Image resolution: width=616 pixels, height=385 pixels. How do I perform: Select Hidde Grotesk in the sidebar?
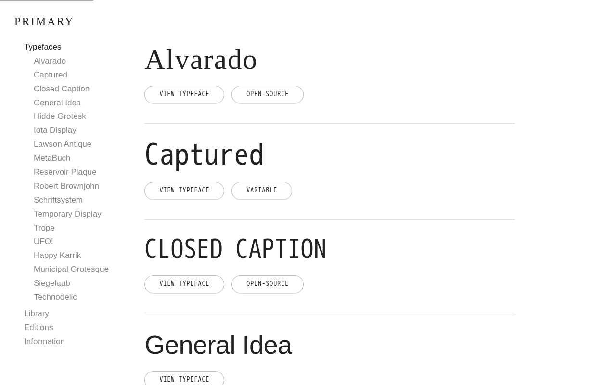pos(60,116)
